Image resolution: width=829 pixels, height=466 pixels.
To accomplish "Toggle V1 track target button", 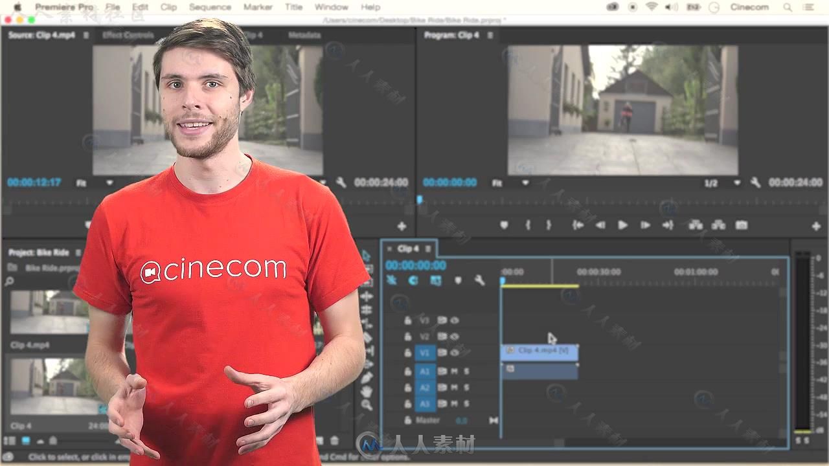I will pos(425,353).
